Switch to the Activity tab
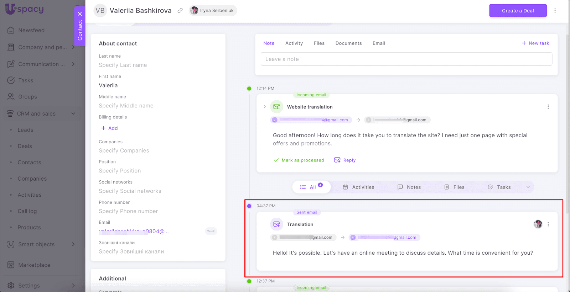This screenshot has height=292, width=570. (294, 43)
